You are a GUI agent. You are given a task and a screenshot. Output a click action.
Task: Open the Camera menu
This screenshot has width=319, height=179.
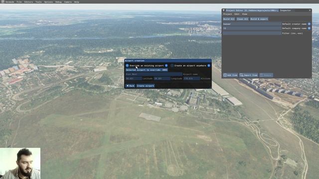tap(68, 2)
